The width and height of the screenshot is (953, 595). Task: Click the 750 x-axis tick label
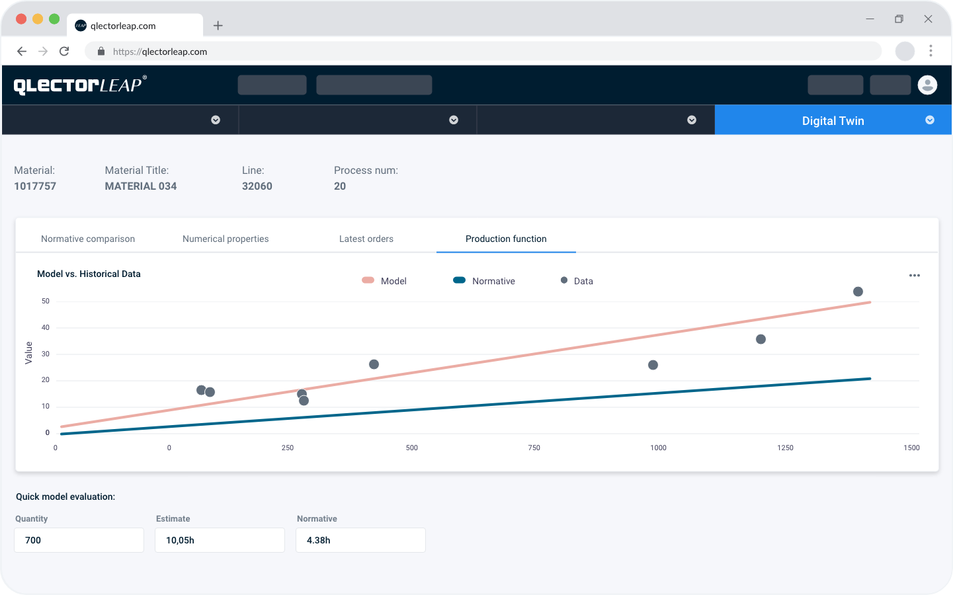coord(534,448)
